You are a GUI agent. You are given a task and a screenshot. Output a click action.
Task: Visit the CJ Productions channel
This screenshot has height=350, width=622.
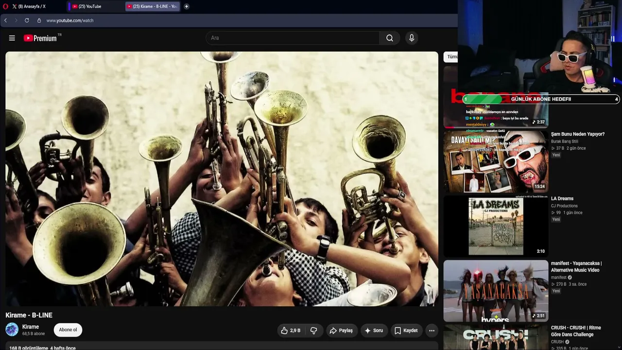point(564,206)
